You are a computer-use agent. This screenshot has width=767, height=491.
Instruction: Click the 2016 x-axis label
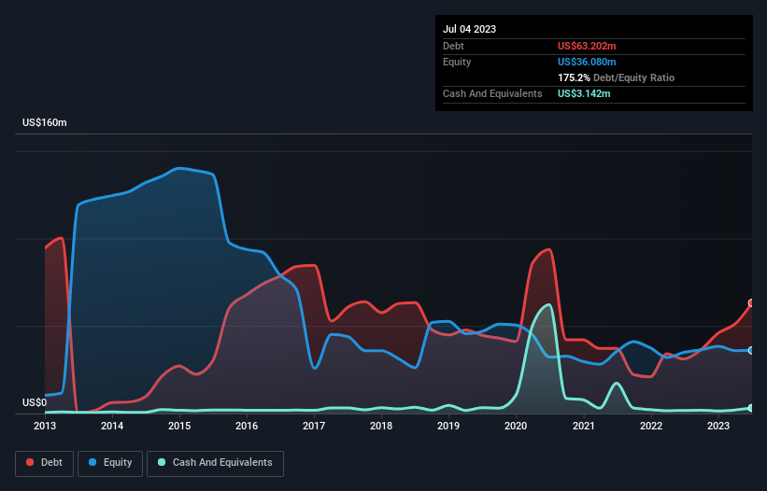point(247,426)
